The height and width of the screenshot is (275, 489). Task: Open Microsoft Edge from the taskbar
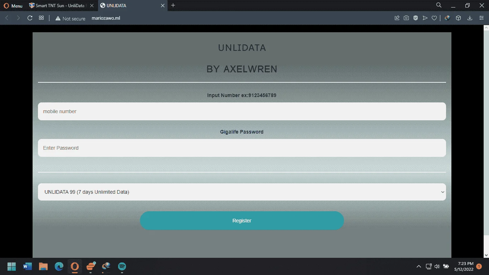point(59,266)
